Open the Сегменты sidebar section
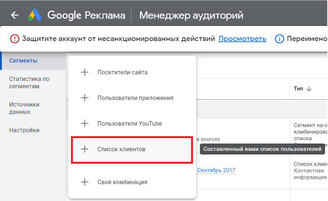Screen dimensions: 328x201 click(x=23, y=61)
